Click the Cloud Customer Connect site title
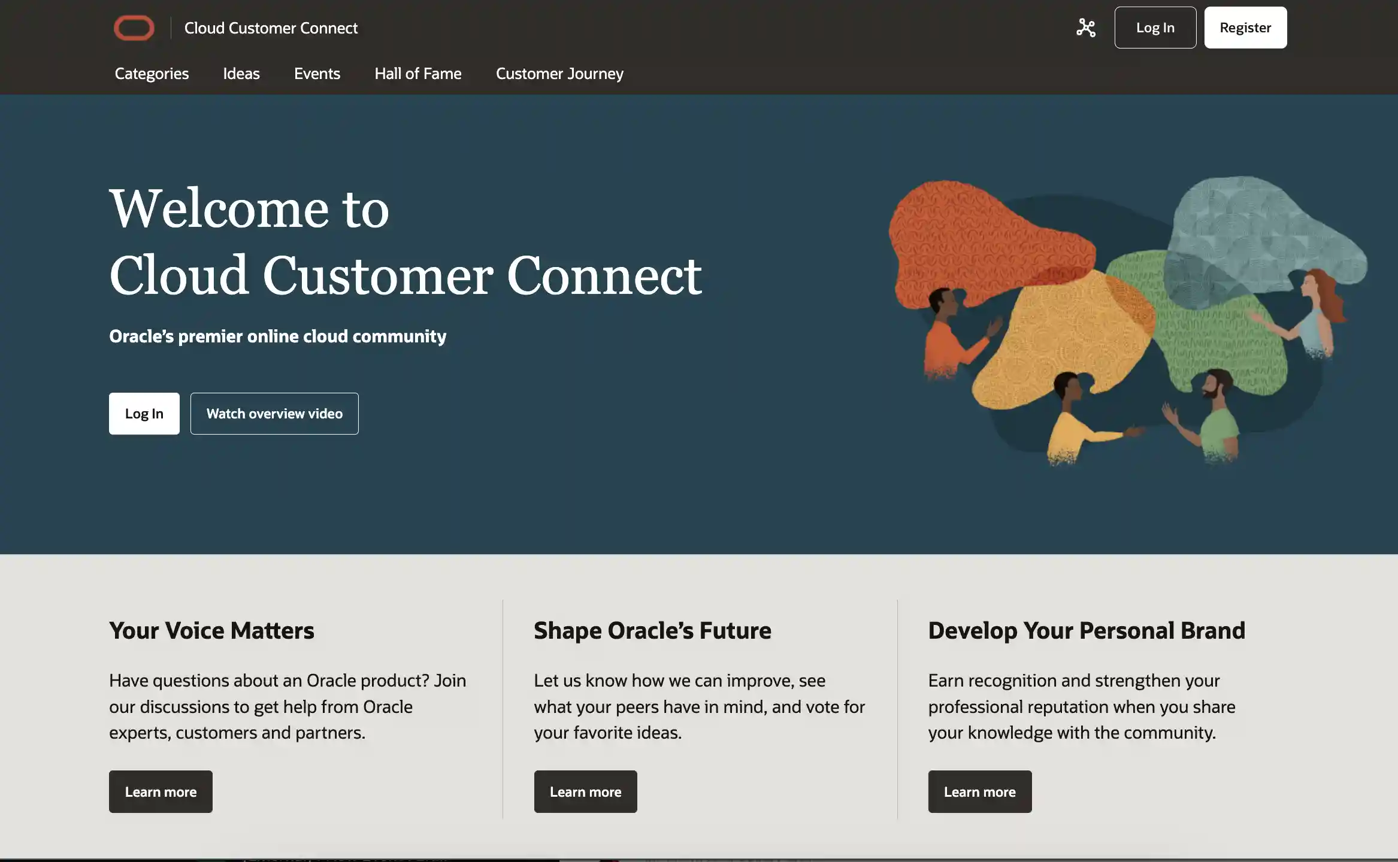Viewport: 1398px width, 862px height. point(271,28)
